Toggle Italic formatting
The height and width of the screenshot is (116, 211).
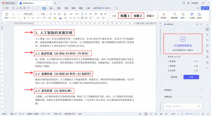click(x=28, y=18)
